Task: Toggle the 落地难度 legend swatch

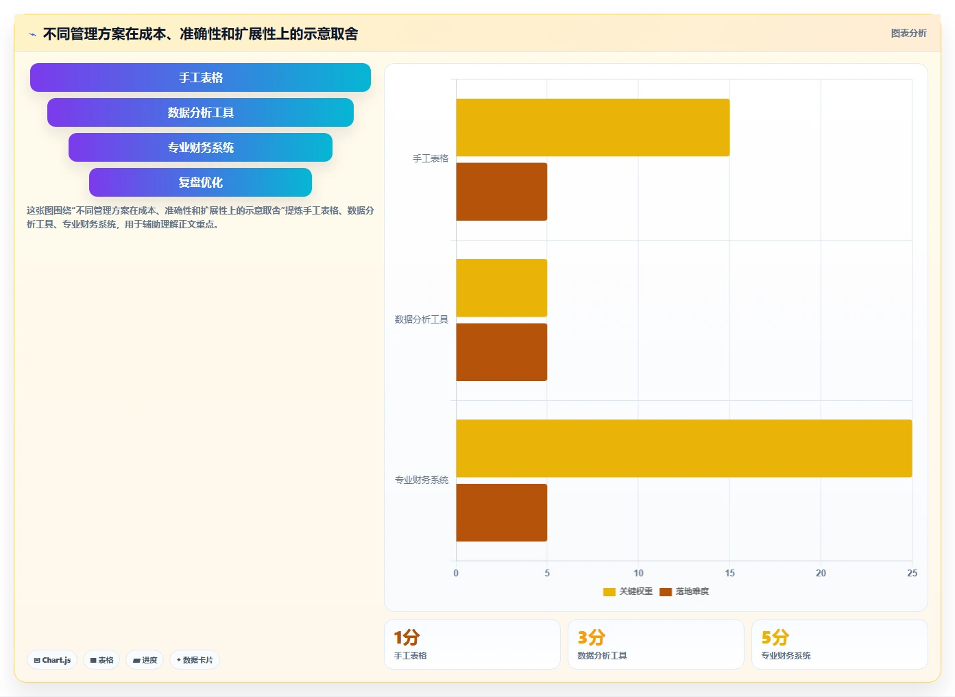Action: [665, 592]
